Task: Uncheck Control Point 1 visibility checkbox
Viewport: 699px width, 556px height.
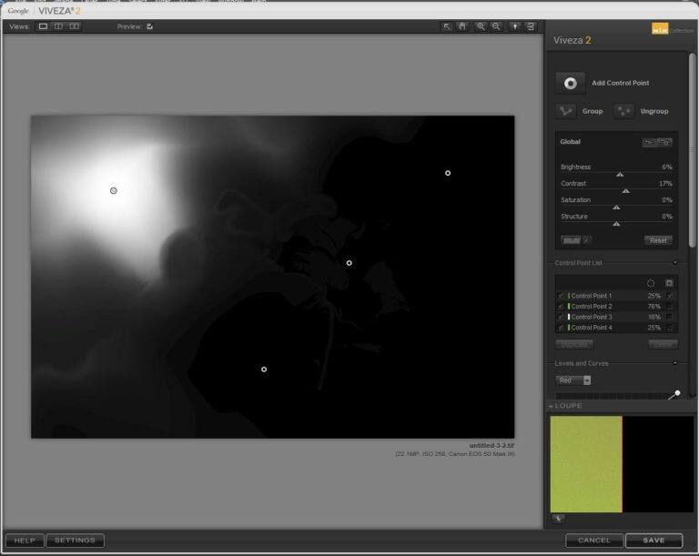Action: pyautogui.click(x=561, y=296)
